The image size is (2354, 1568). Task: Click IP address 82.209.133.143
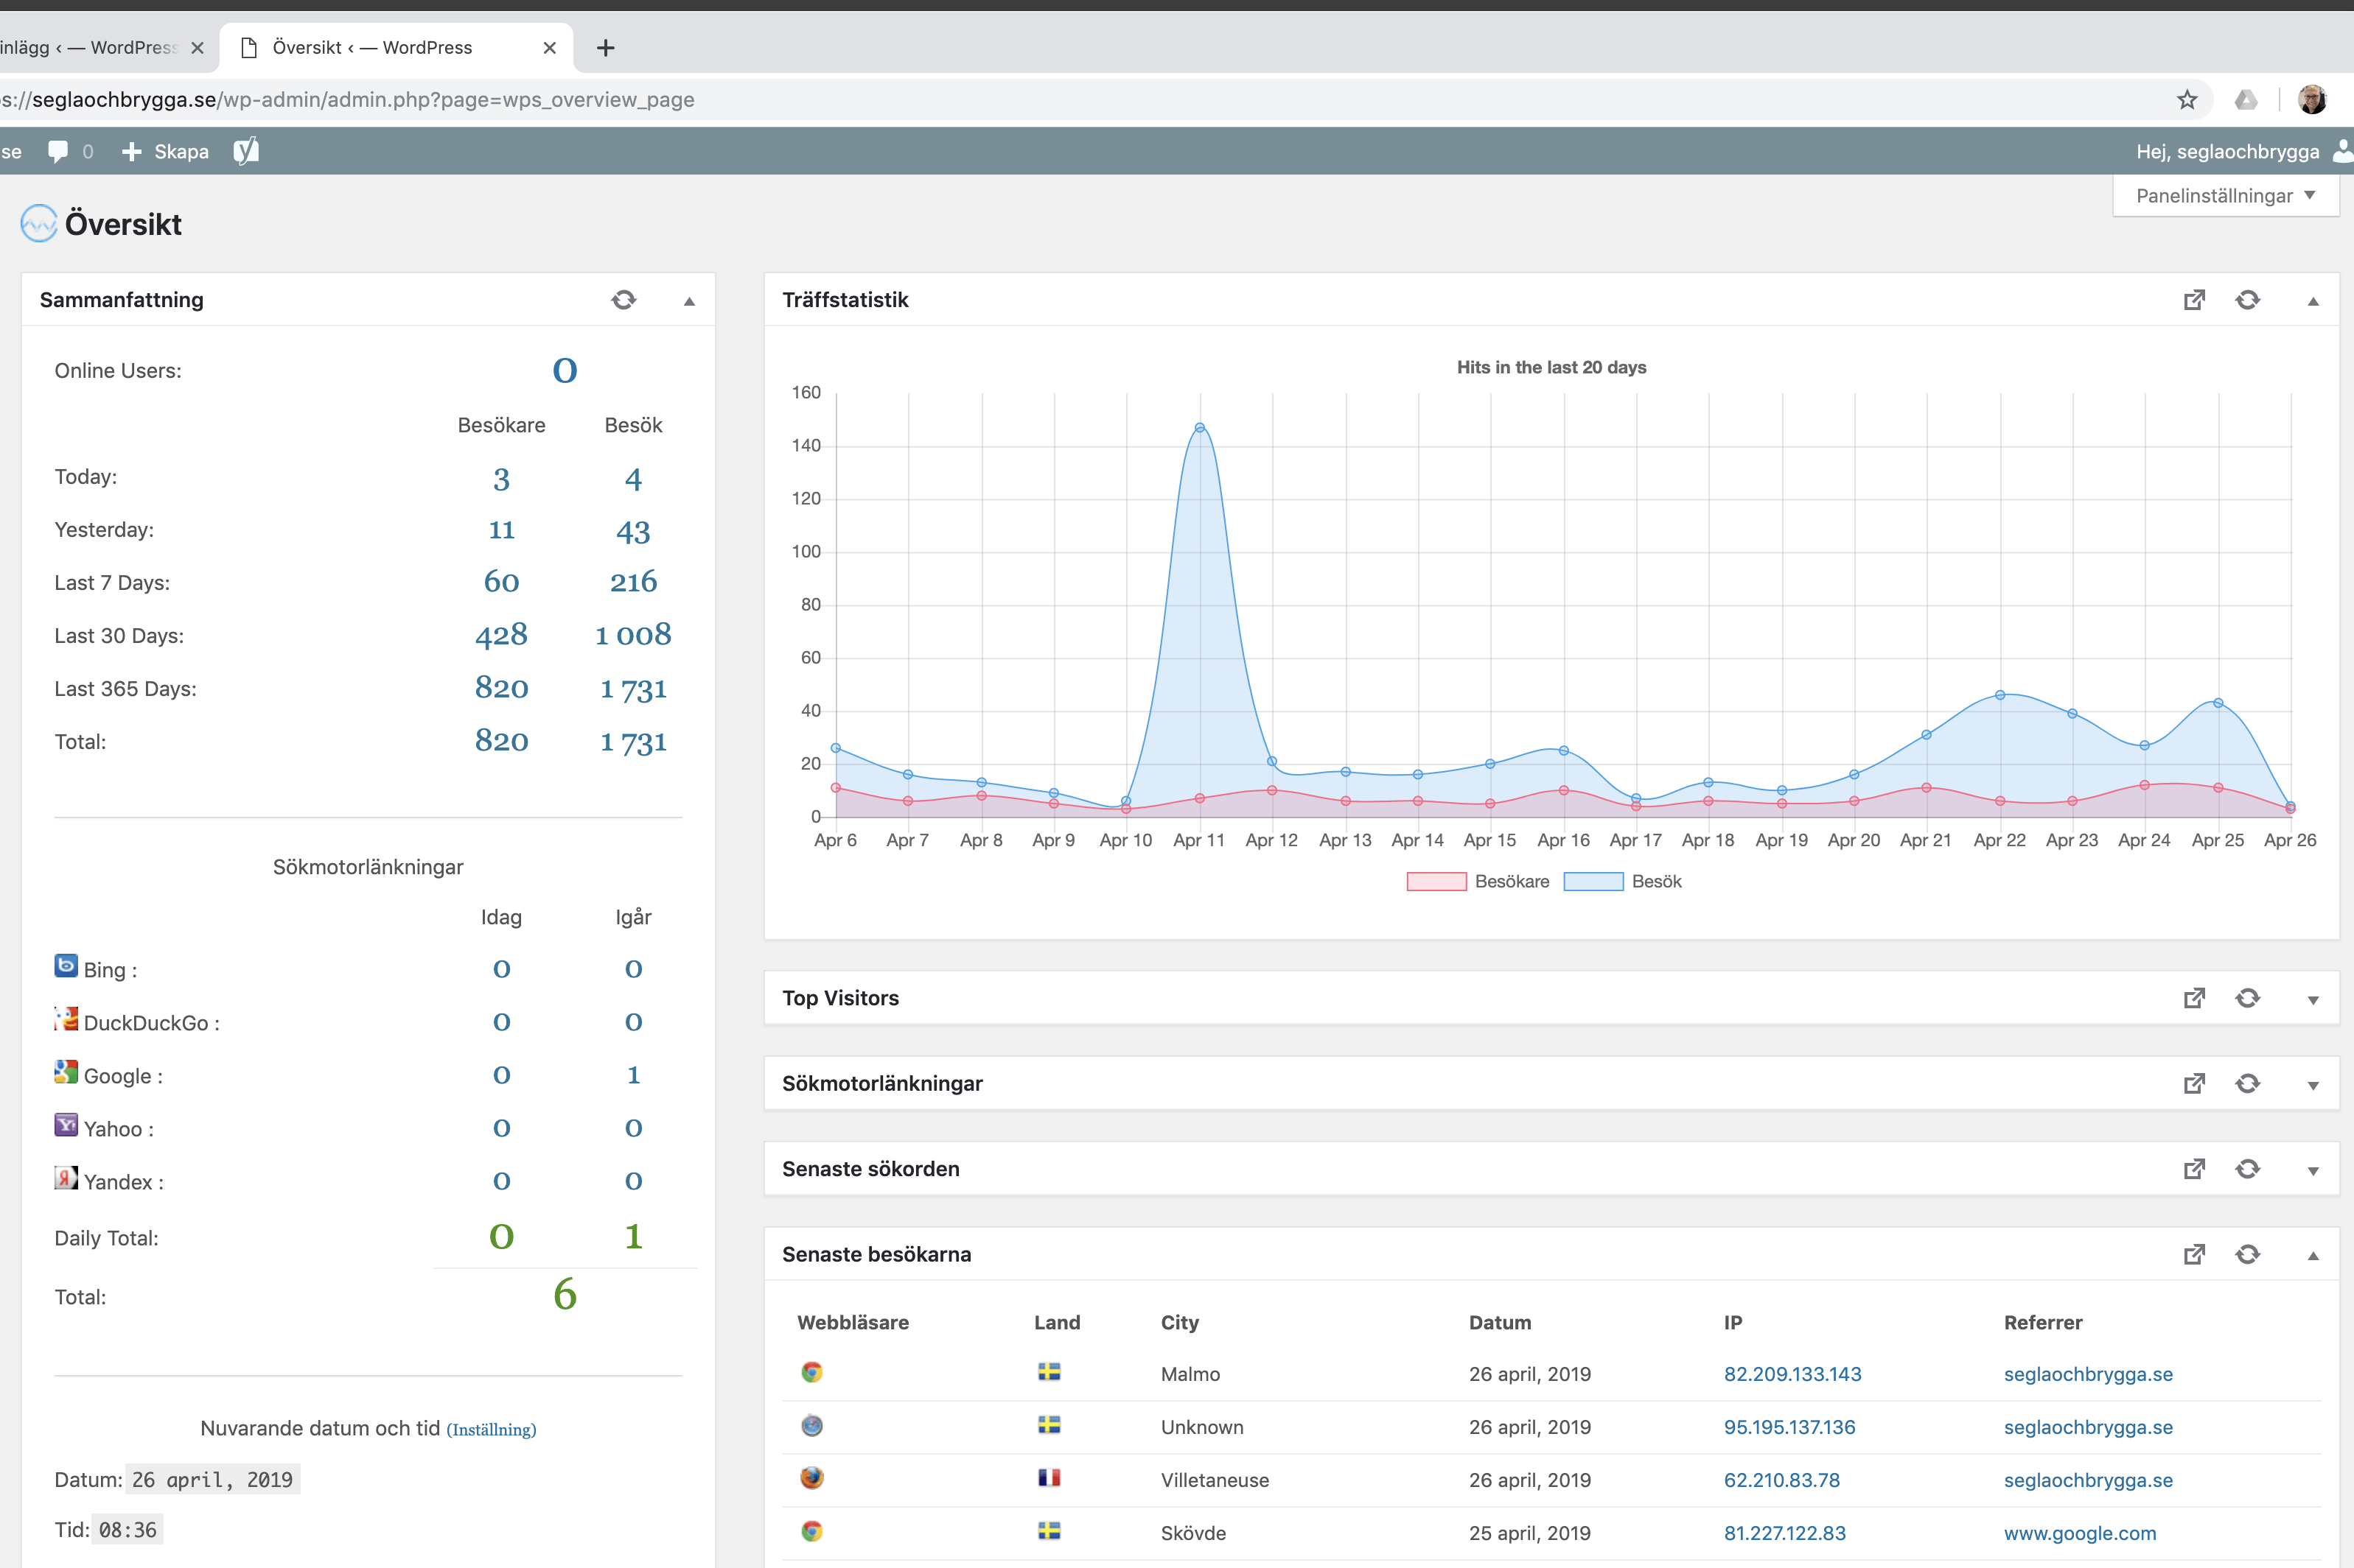tap(1792, 1374)
